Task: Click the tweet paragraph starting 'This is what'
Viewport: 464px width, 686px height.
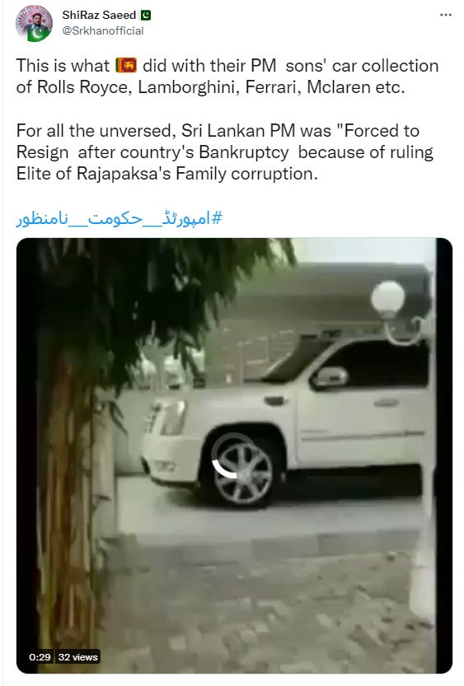Action: (227, 76)
